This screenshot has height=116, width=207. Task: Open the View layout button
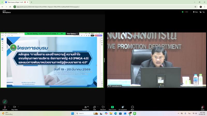(x=195, y=12)
